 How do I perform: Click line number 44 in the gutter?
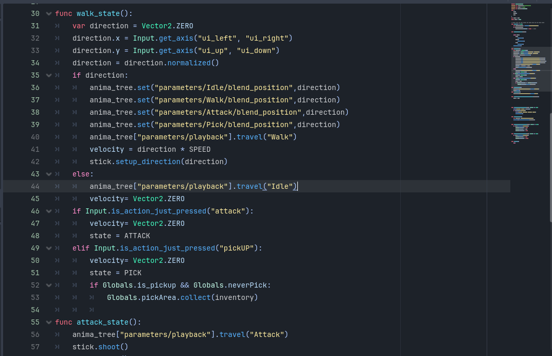35,186
